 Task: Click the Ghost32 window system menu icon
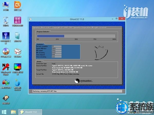[30, 19]
